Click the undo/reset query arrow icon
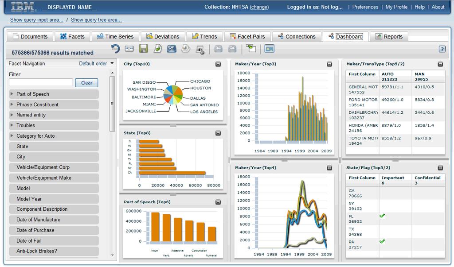 pos(115,49)
